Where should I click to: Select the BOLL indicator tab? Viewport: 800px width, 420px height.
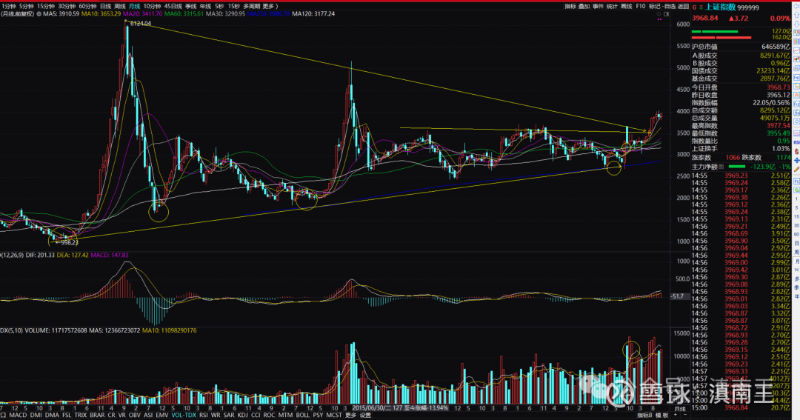[x=302, y=415]
